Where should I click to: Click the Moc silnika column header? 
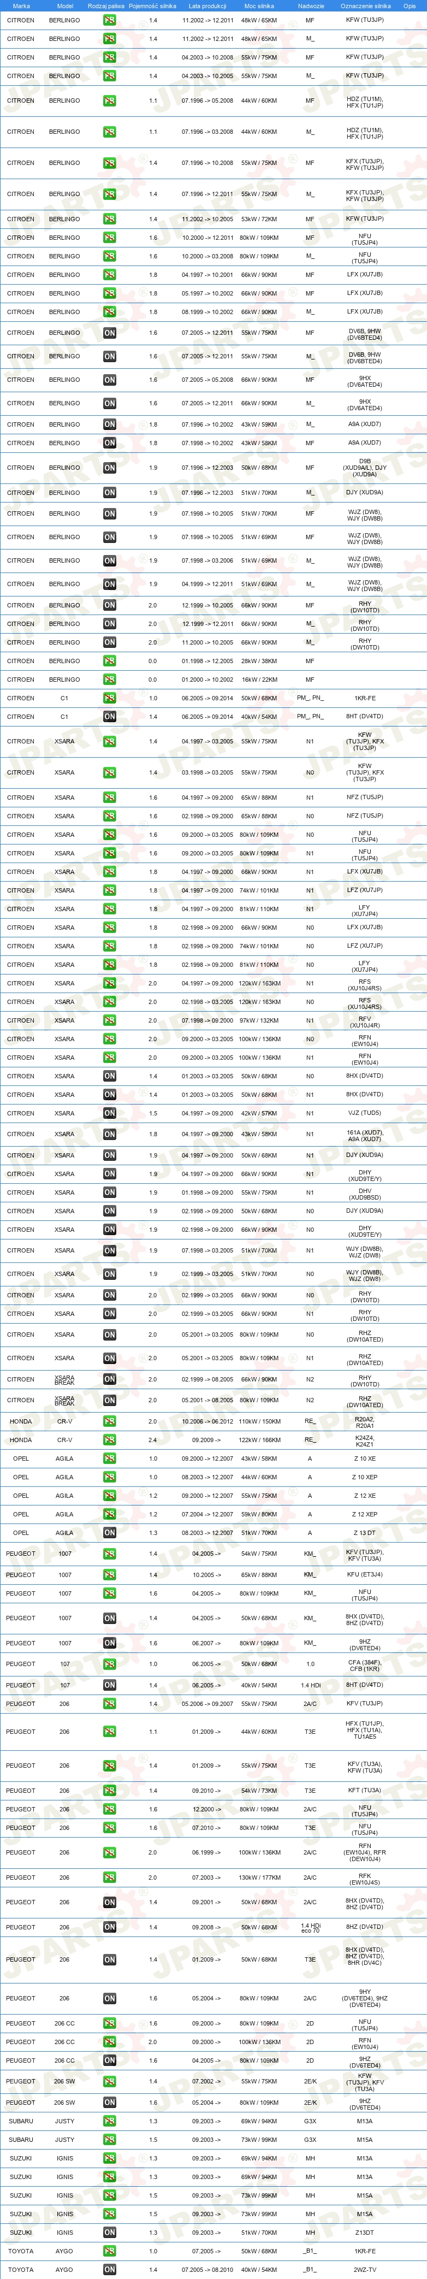tap(259, 5)
